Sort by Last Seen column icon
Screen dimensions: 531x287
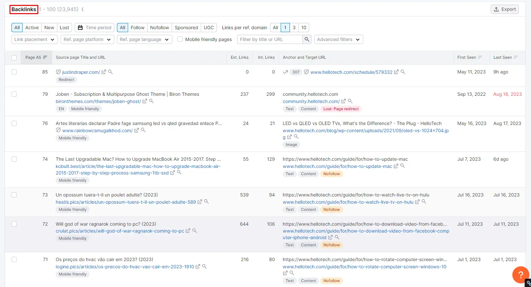click(516, 57)
